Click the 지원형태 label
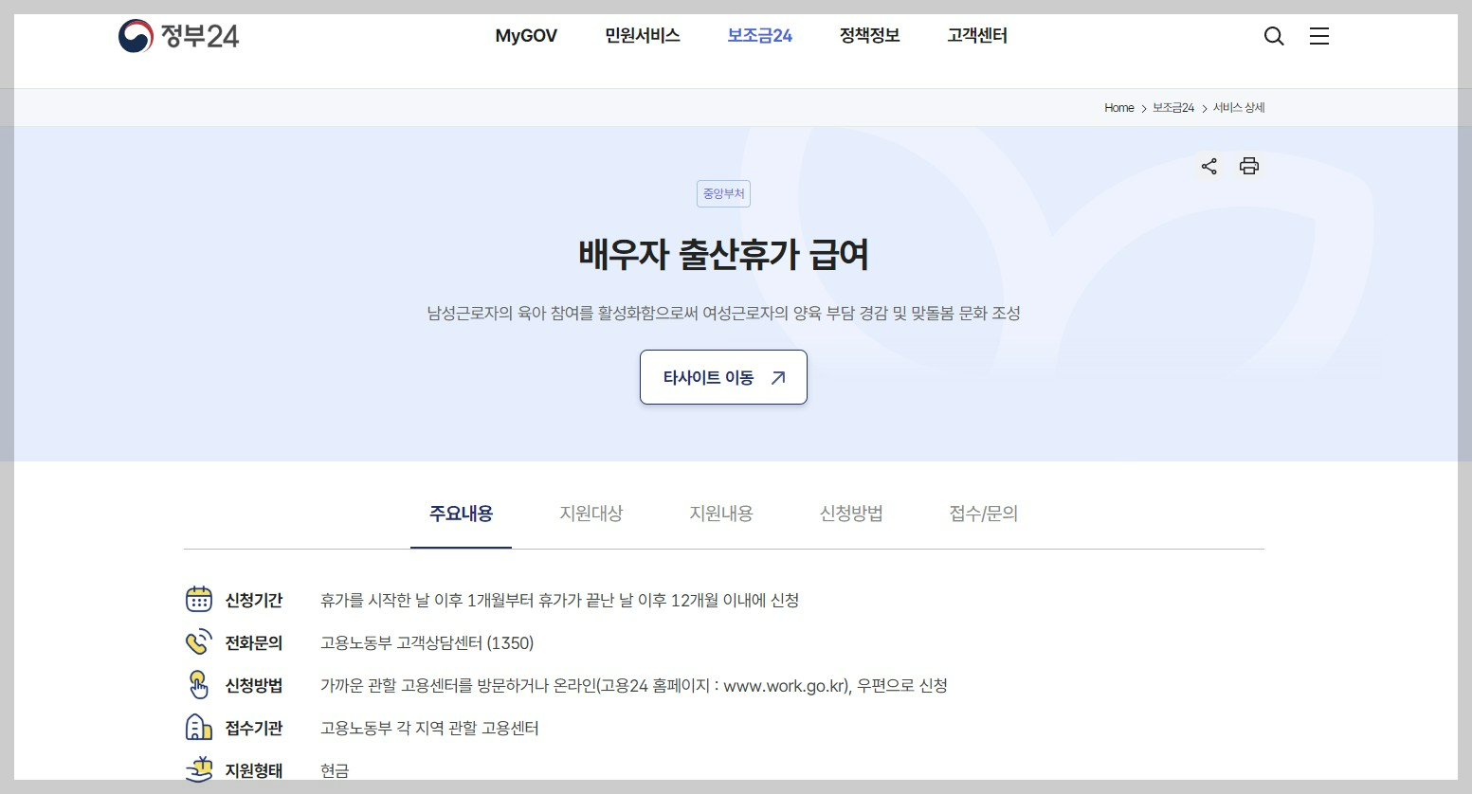The width and height of the screenshot is (1472, 794). 254,770
